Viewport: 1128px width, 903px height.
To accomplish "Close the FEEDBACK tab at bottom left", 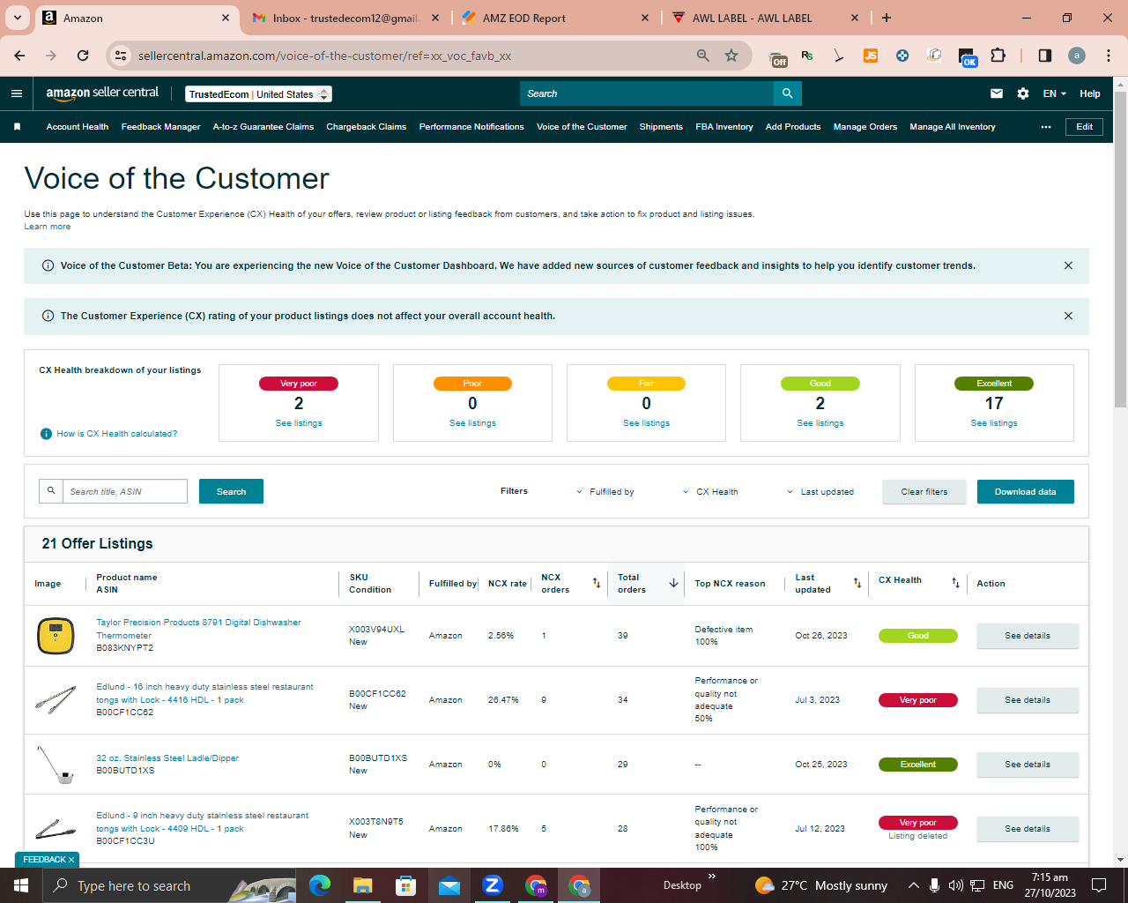I will click(71, 860).
